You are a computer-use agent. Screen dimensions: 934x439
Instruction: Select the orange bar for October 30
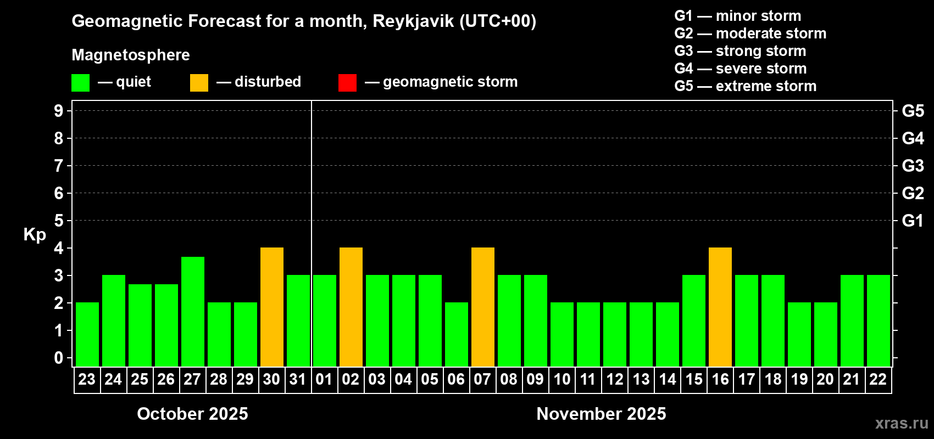[x=272, y=307]
